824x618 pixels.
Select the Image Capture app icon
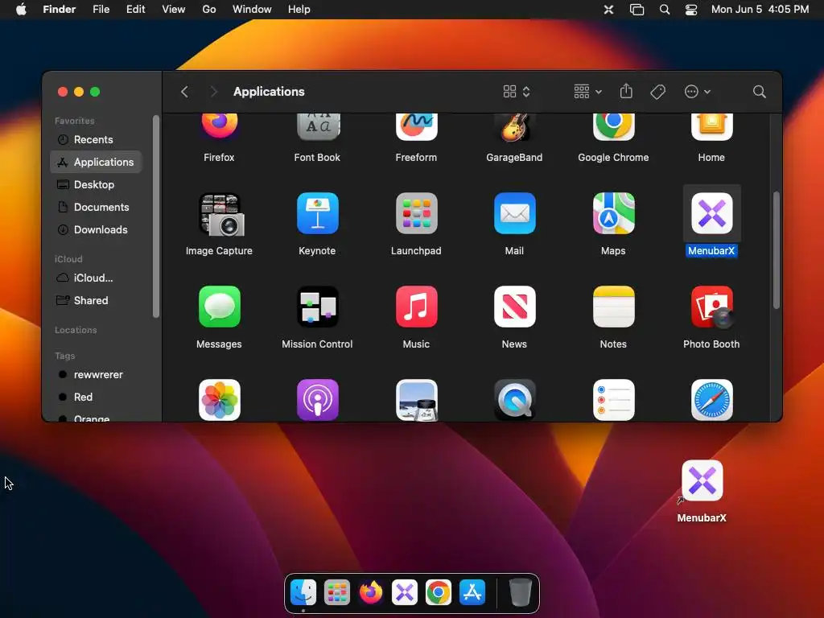click(x=220, y=214)
